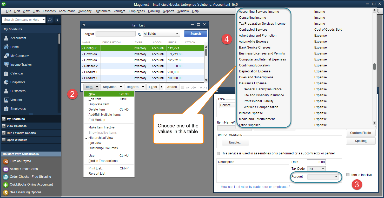The image size is (384, 198).
Task: Click the rates by customers help link
Action: 255,187
